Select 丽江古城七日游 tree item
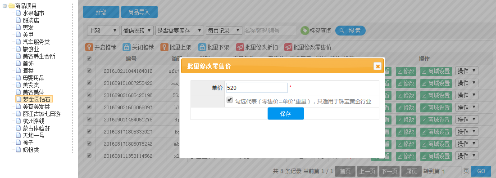Screen dimensions: 496x178 tap(41, 114)
